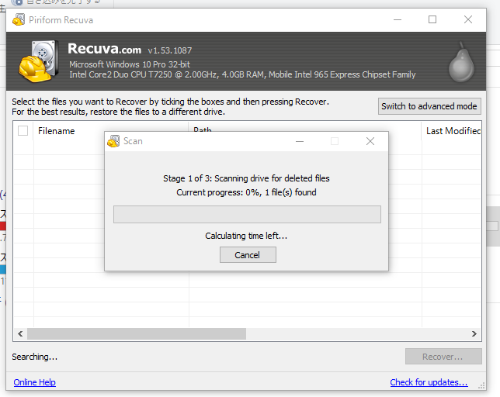This screenshot has width=500, height=397.
Task: Click the greyed-out Recover button
Action: tap(443, 357)
